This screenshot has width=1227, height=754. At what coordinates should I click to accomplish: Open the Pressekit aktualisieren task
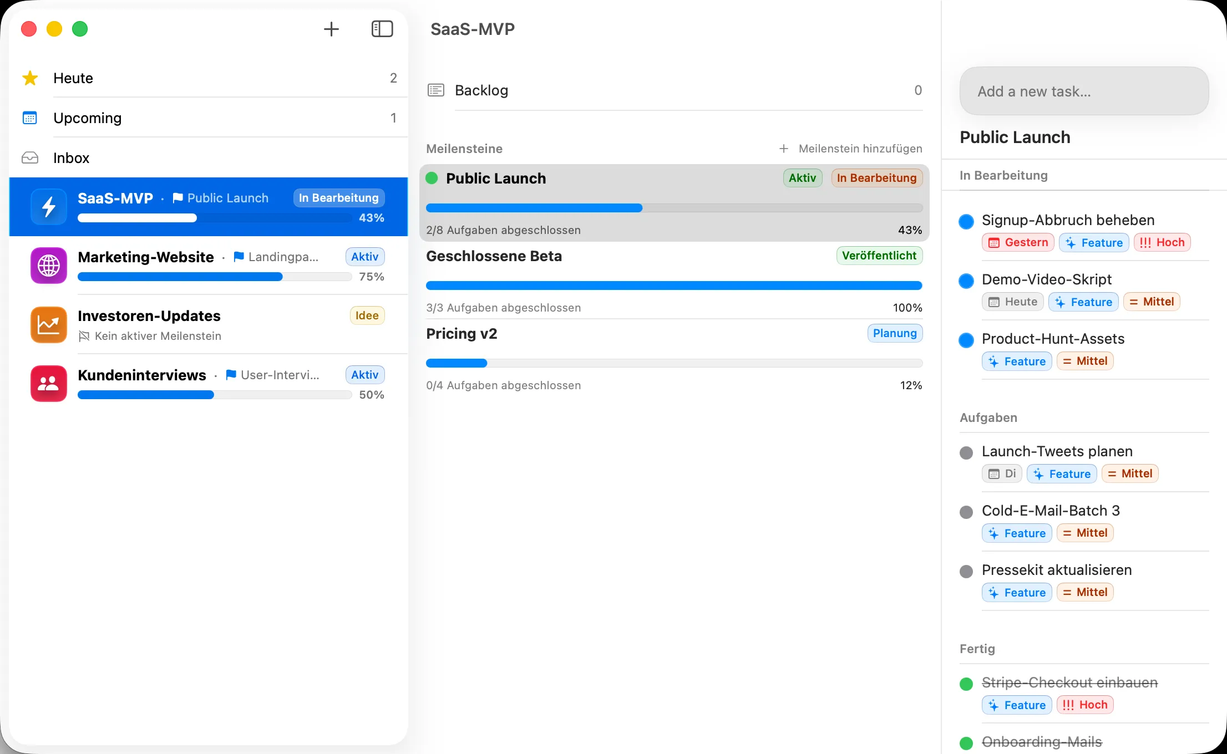click(x=1084, y=581)
